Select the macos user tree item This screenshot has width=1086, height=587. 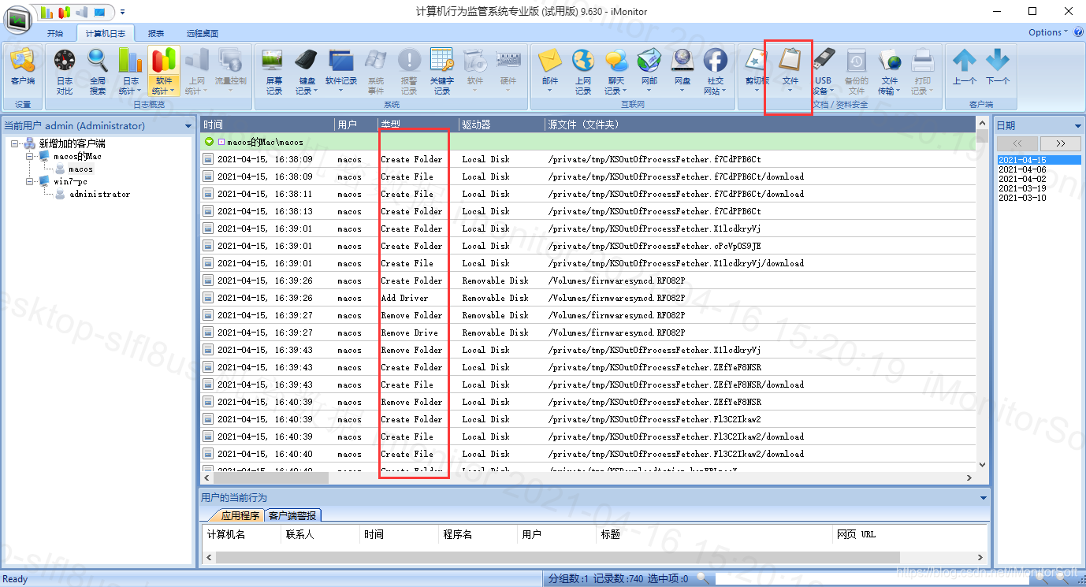click(x=80, y=169)
